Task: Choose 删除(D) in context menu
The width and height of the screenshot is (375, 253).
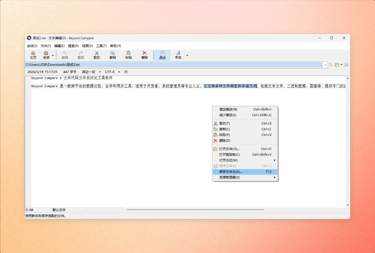Action: [245, 141]
